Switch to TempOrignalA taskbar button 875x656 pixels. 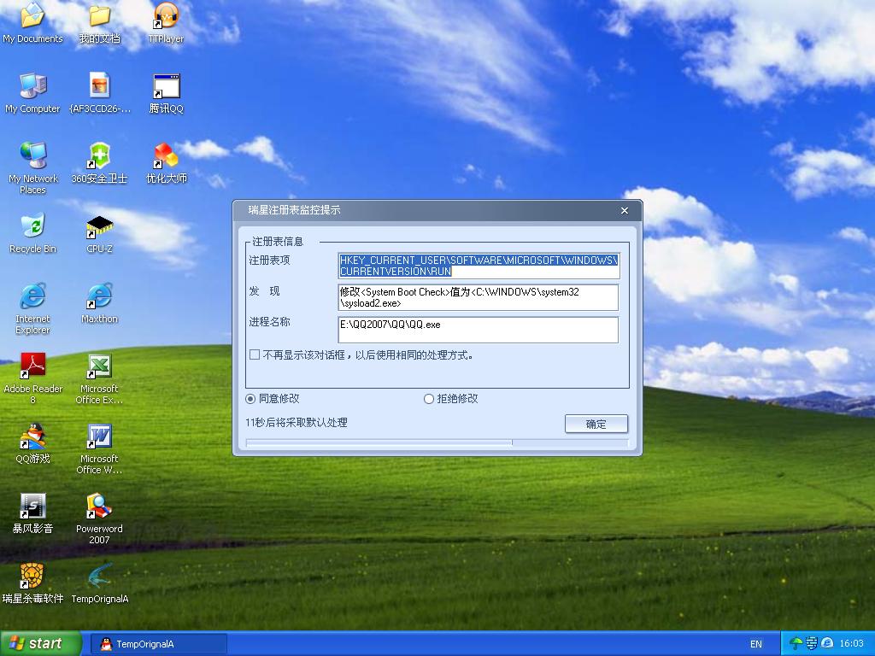click(x=159, y=644)
